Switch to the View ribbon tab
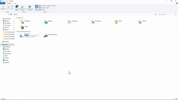Image resolution: width=178 pixels, height=100 pixels. (15, 3)
